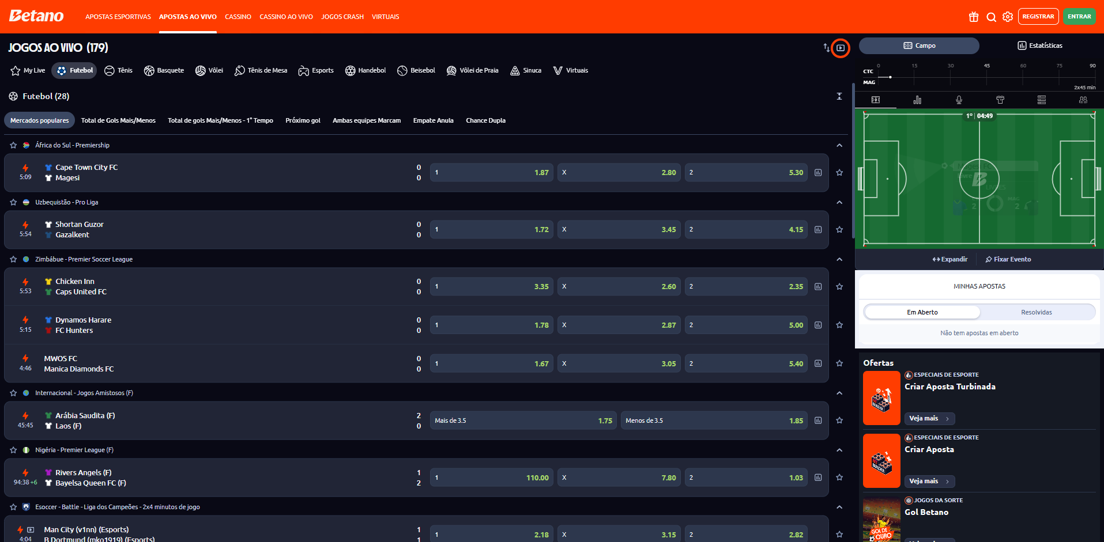The width and height of the screenshot is (1104, 542).
Task: Click the Registrar button
Action: pos(1038,17)
